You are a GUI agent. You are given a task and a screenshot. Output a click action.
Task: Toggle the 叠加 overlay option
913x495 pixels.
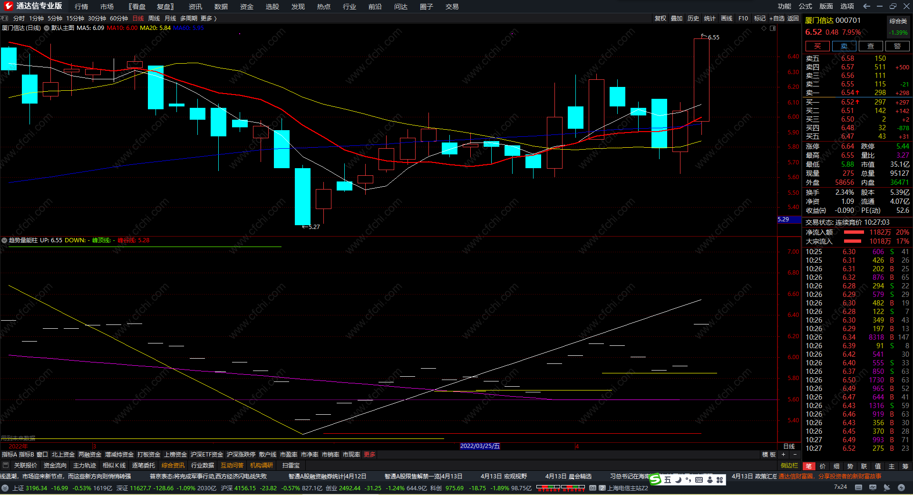(x=677, y=19)
